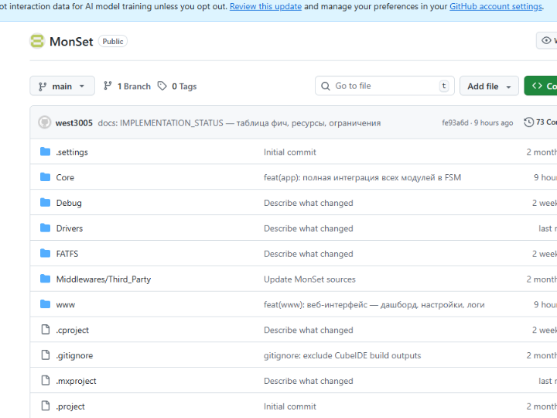557x418 pixels.
Task: Expand the Add file dropdown
Action: click(489, 86)
